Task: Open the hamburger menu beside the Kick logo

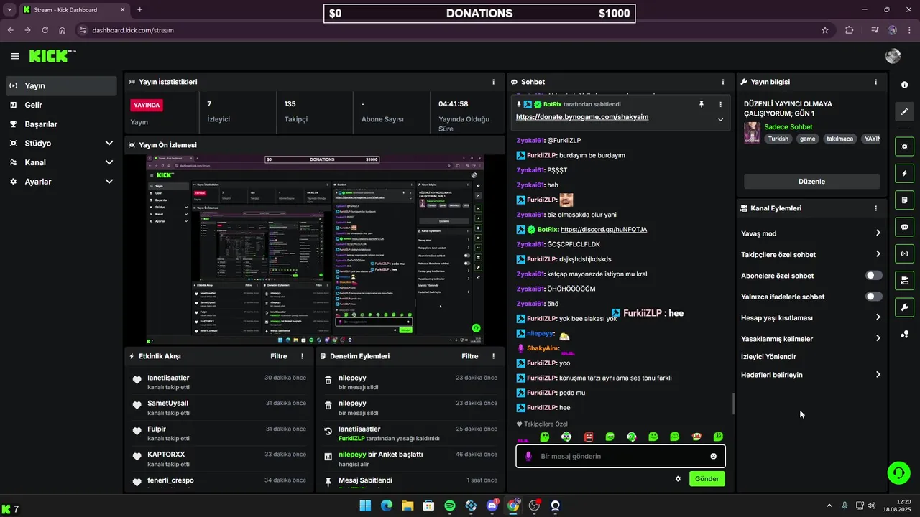Action: [x=15, y=56]
